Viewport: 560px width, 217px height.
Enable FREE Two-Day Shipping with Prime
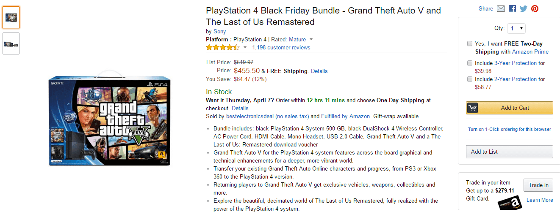click(x=470, y=43)
